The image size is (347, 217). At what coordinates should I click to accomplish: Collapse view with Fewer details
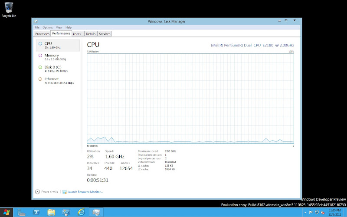pyautogui.click(x=46, y=192)
